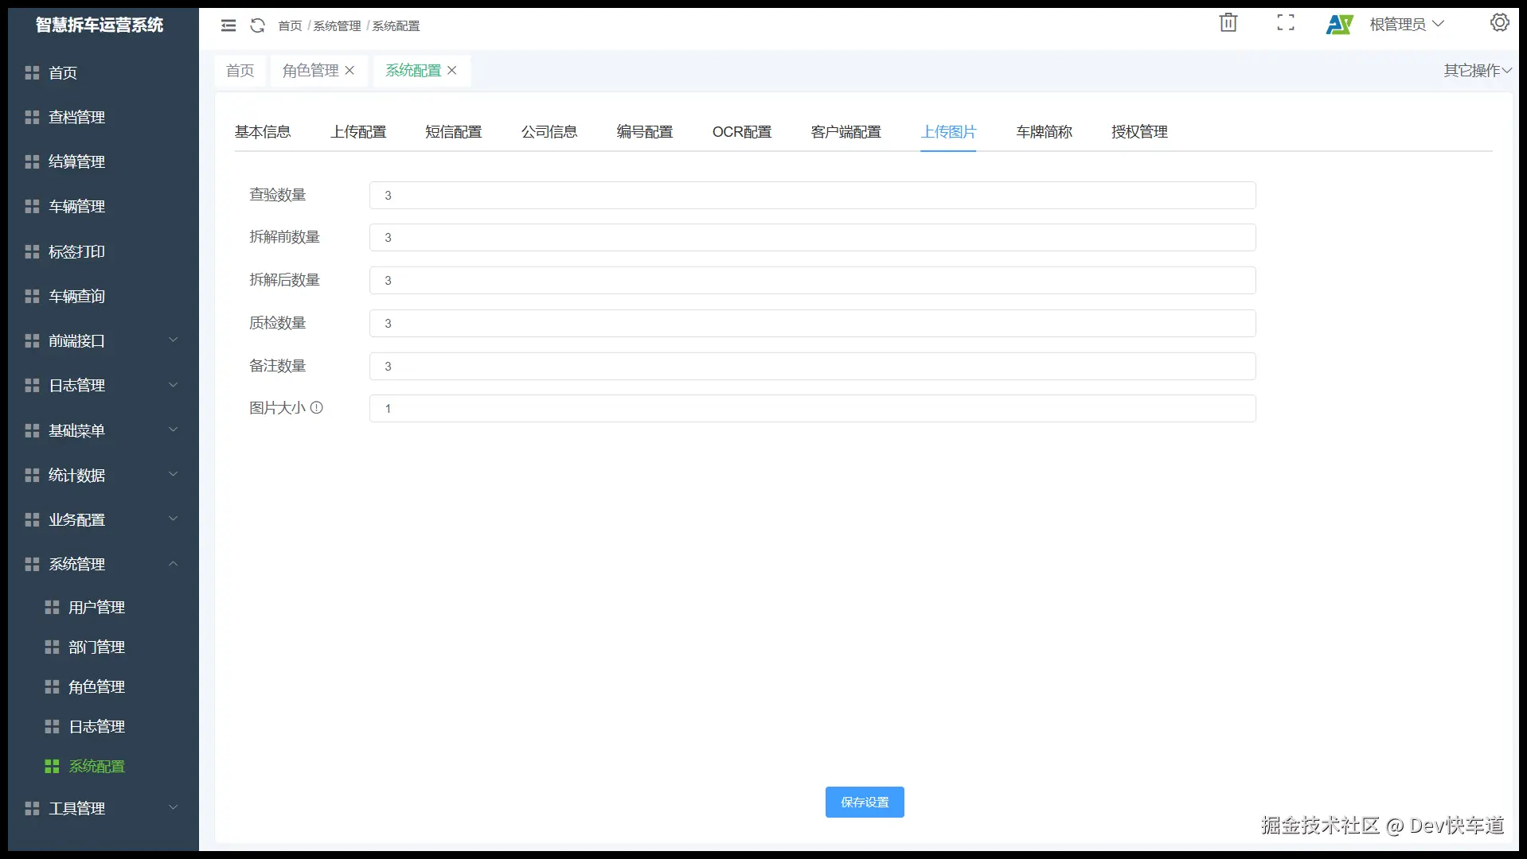Click the 图片大小 input field
Screen dimensions: 1527x859
813,409
